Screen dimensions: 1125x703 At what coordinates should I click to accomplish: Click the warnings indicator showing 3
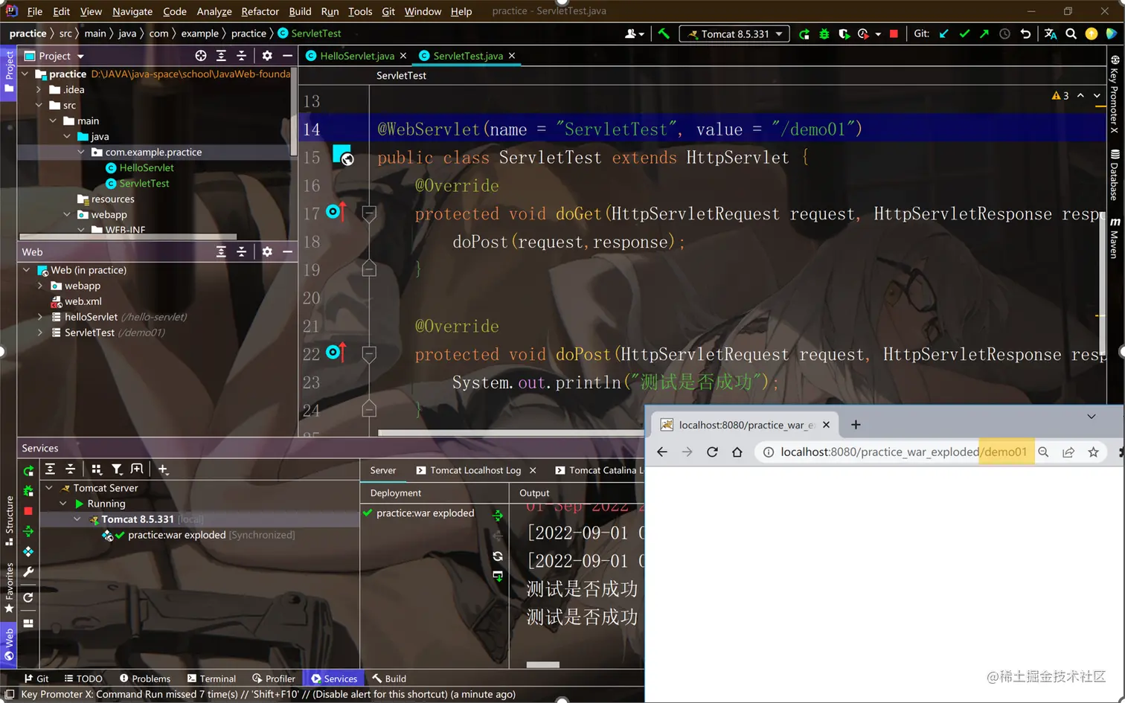click(1060, 95)
